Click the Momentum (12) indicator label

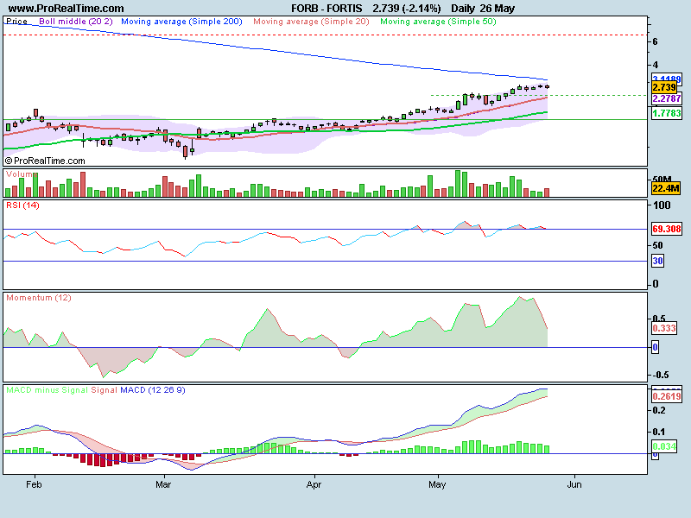pos(38,298)
